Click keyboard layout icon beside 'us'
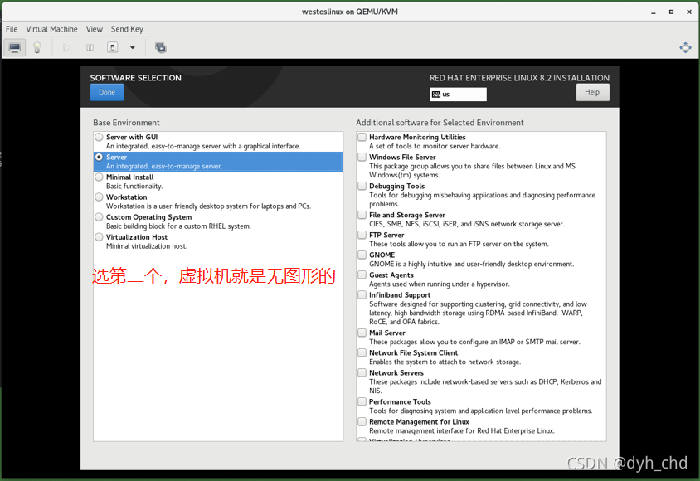 point(436,95)
